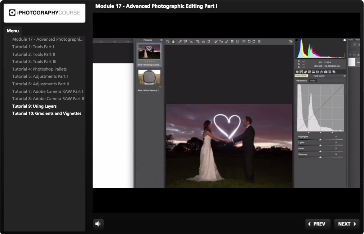Open Tutorial 7: Adobe Camera RAW Part I
Image resolution: width=364 pixels, height=234 pixels.
click(x=47, y=91)
